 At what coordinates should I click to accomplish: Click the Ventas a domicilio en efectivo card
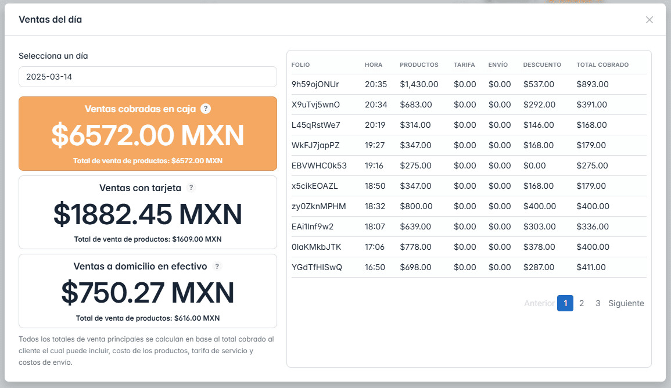(x=148, y=292)
